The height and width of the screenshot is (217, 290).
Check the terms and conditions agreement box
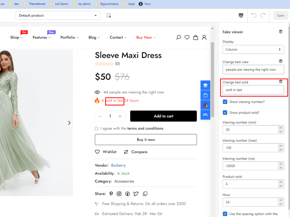pos(97,129)
